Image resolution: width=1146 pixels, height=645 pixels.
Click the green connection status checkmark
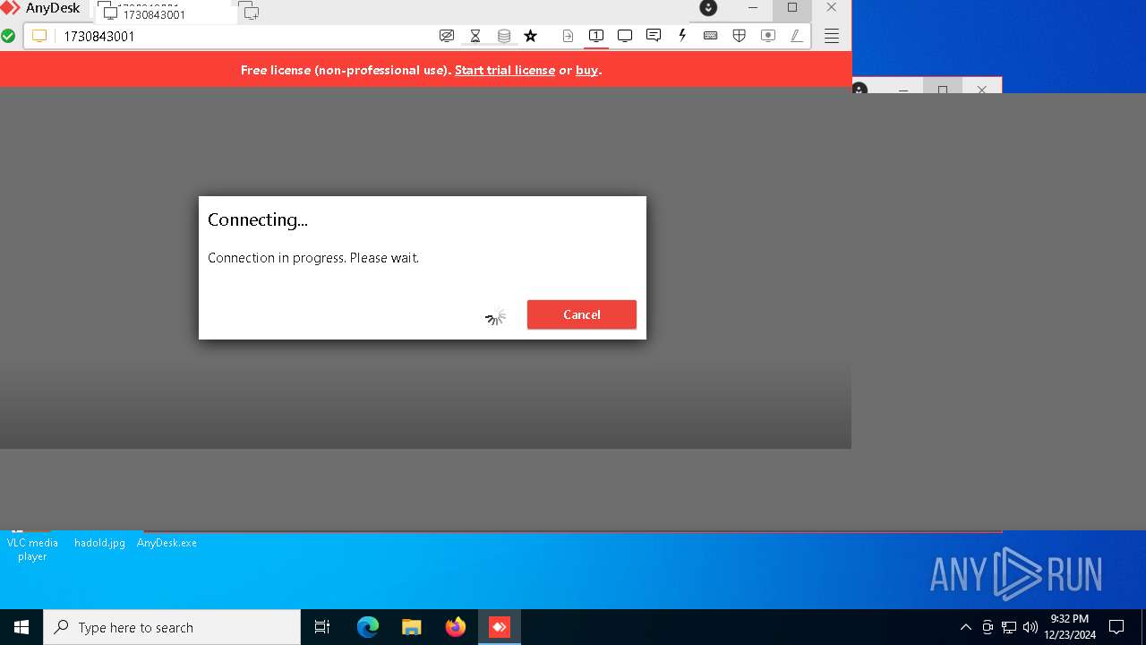pyautogui.click(x=8, y=37)
